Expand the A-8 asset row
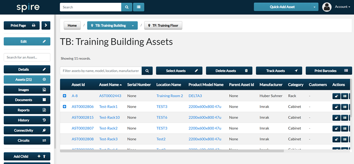The width and height of the screenshot is (354, 164). tap(64, 96)
